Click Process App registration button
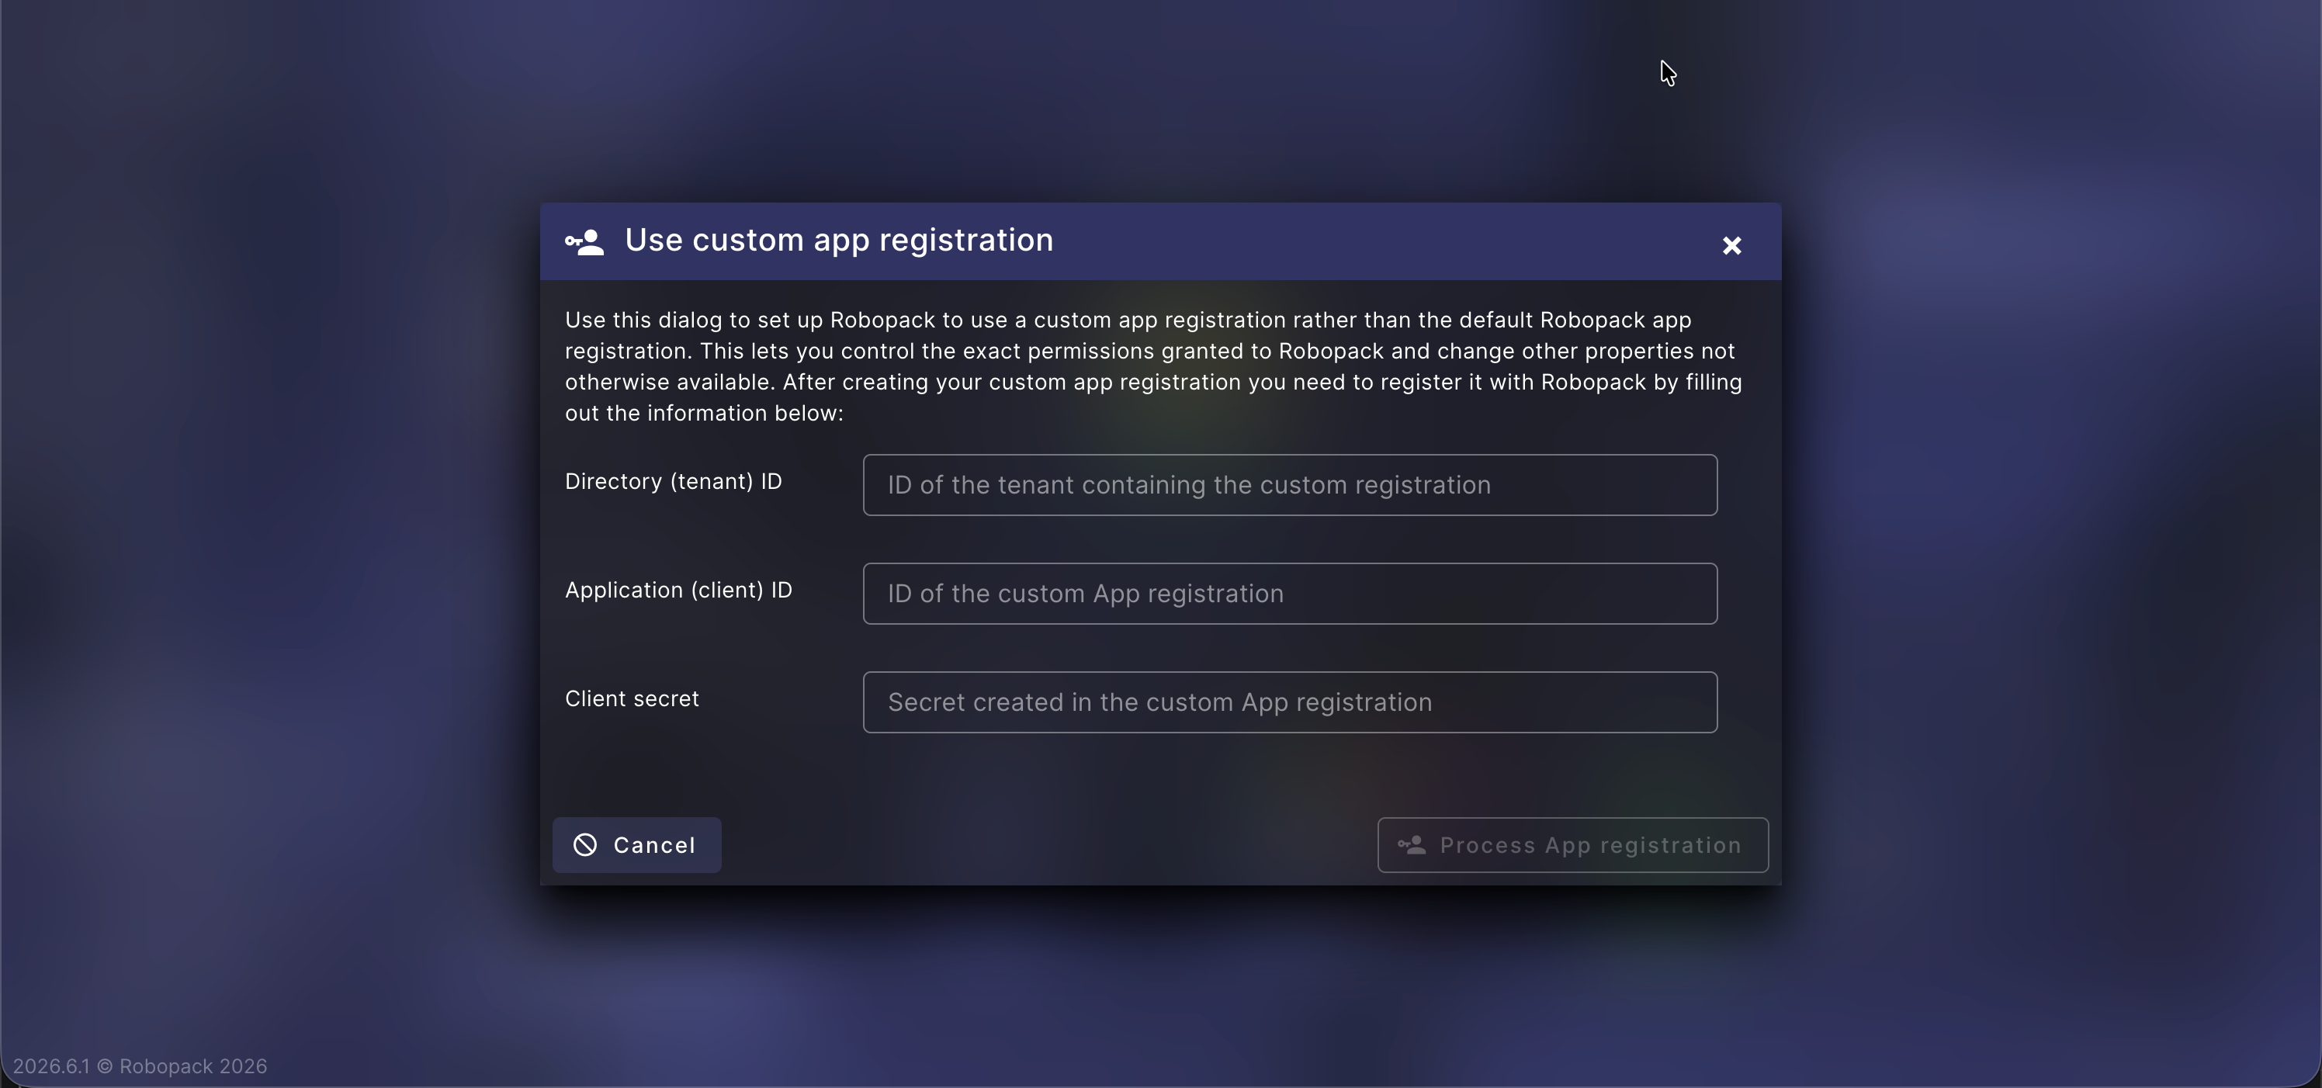Screen dimensions: 2322x1088 (1572, 844)
